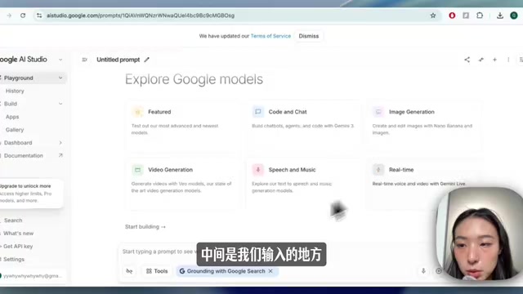The height and width of the screenshot is (294, 523).
Task: Open the account email menu
Action: pyautogui.click(x=32, y=276)
